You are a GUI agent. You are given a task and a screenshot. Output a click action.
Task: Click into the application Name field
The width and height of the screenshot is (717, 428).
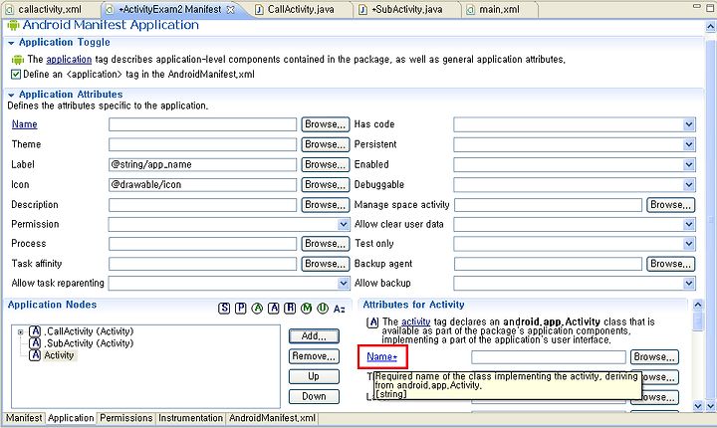click(x=202, y=124)
